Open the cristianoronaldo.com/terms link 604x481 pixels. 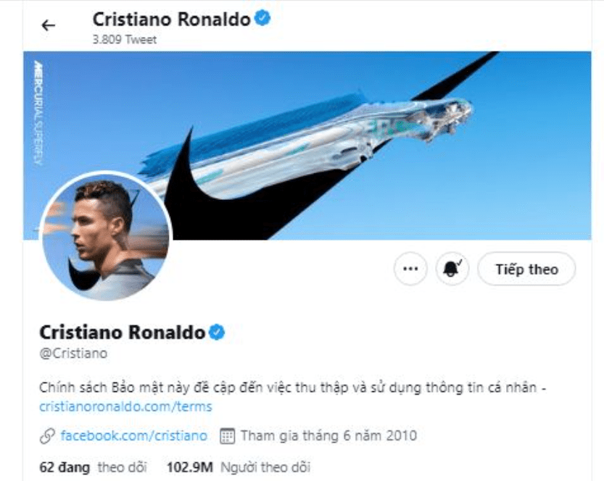coord(125,406)
